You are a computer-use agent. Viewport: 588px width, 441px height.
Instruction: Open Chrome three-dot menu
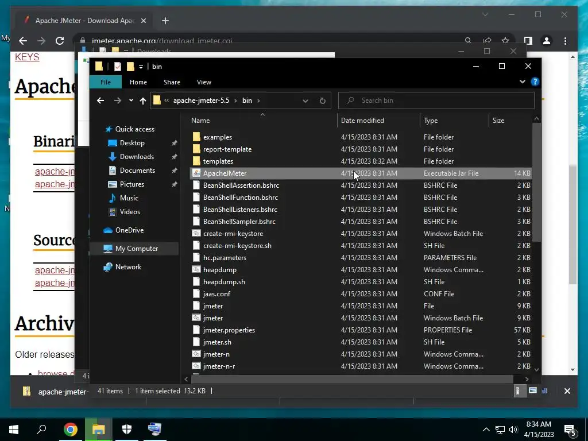(565, 41)
